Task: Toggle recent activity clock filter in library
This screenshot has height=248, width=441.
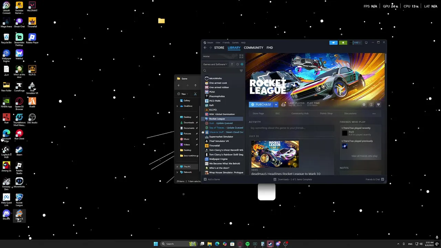Action: pyautogui.click(x=237, y=64)
